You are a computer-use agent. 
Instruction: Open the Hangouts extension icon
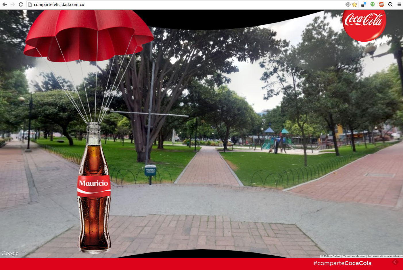373,4
